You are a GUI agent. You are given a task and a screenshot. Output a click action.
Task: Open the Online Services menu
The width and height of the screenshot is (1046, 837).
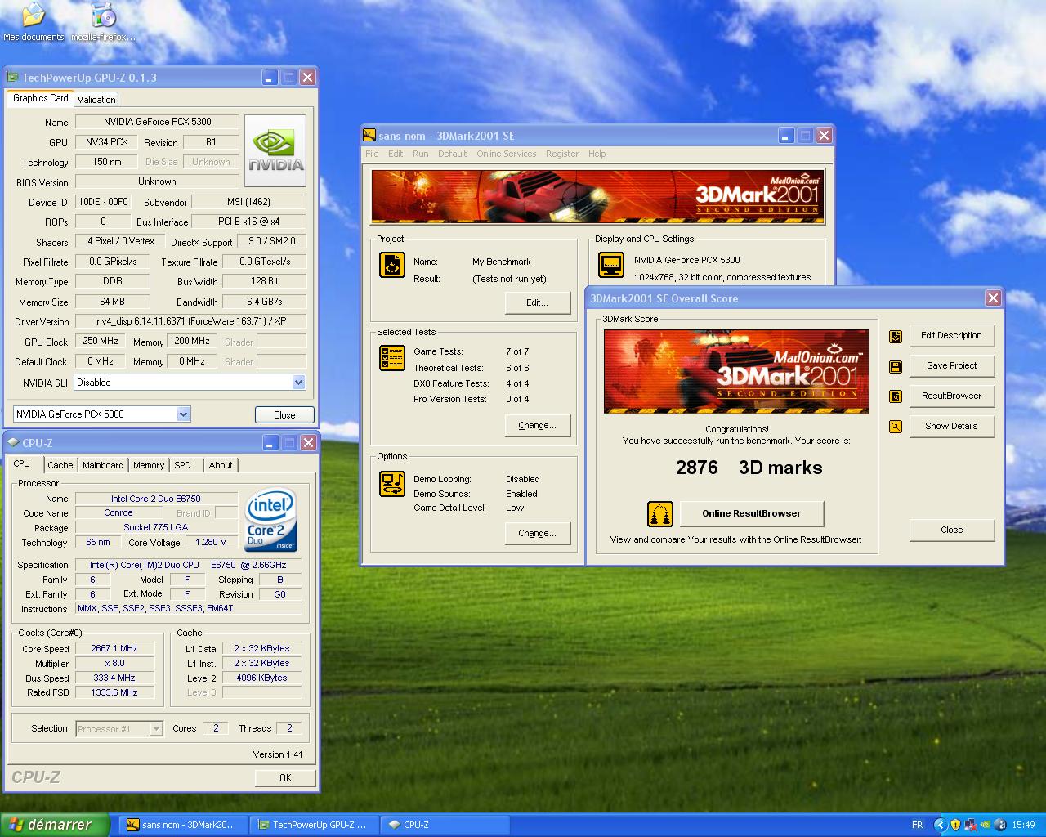click(507, 154)
